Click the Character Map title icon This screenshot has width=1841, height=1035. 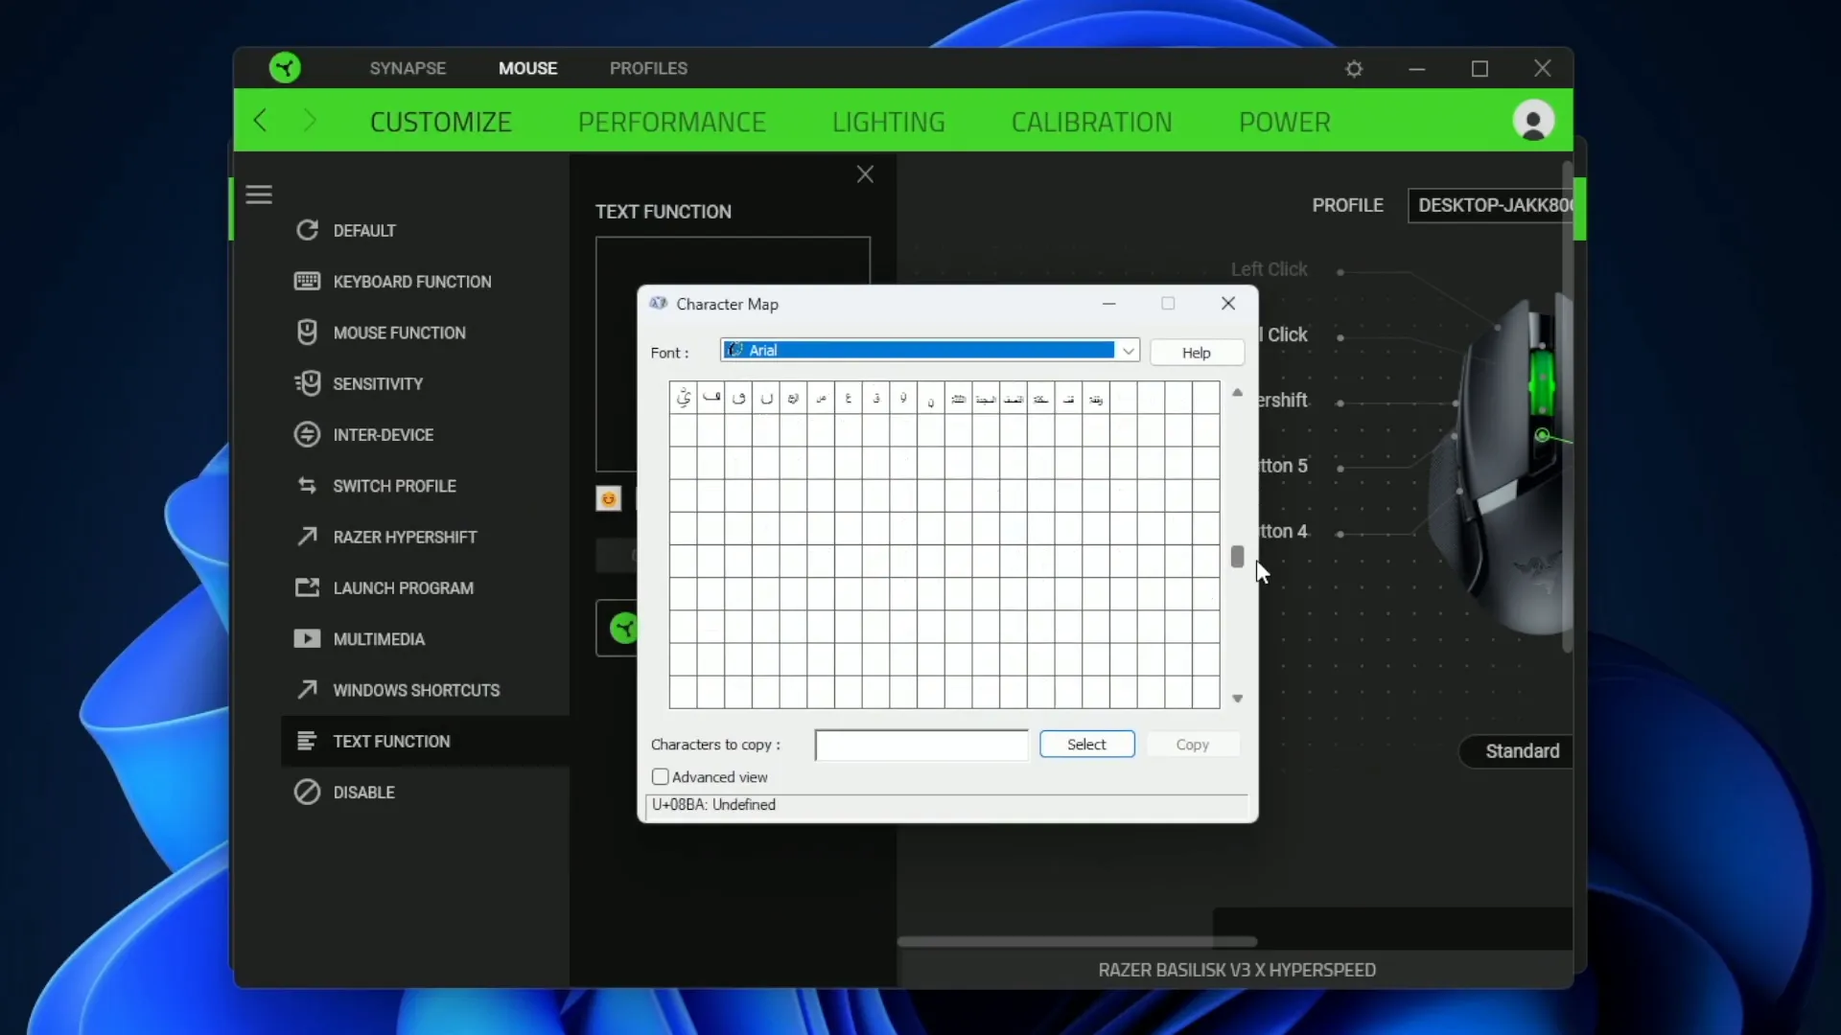[x=658, y=303]
